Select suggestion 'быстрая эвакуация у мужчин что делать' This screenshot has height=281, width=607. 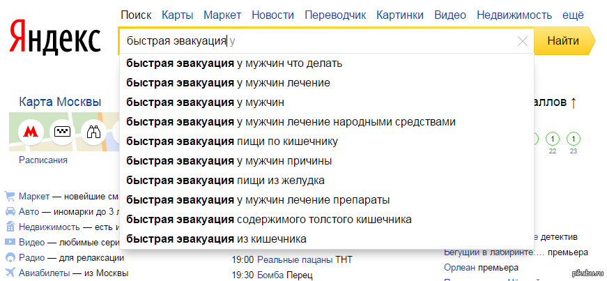pyautogui.click(x=234, y=63)
